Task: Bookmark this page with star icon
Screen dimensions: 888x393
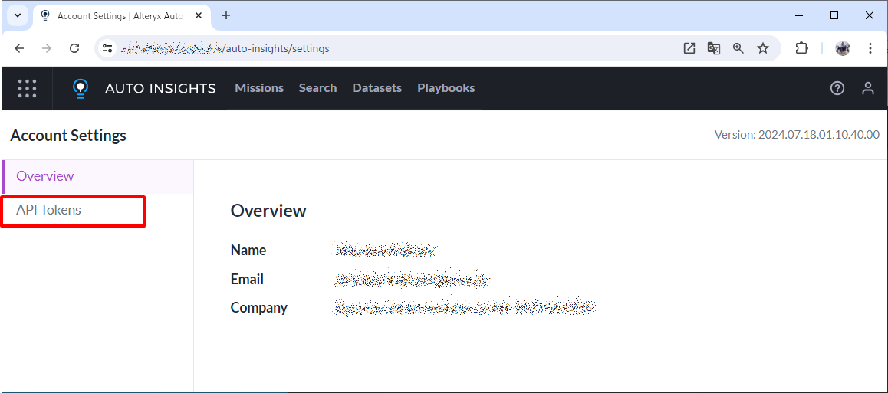Action: click(763, 48)
